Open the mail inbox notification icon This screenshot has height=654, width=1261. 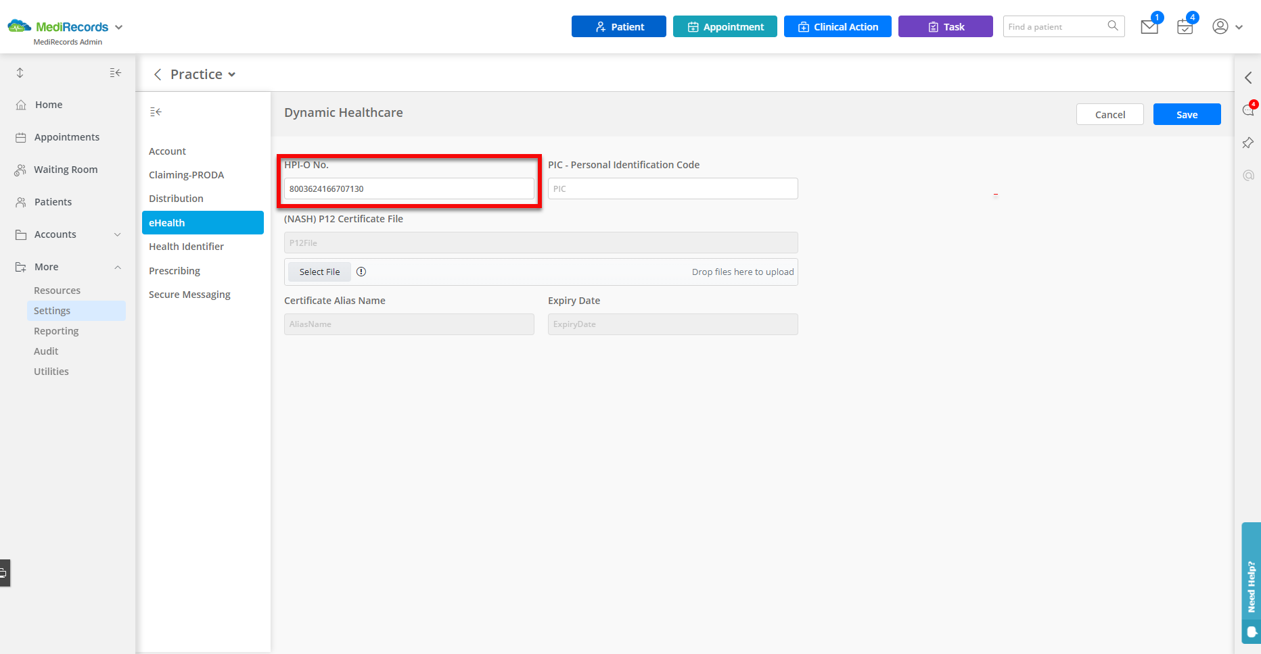point(1149,27)
